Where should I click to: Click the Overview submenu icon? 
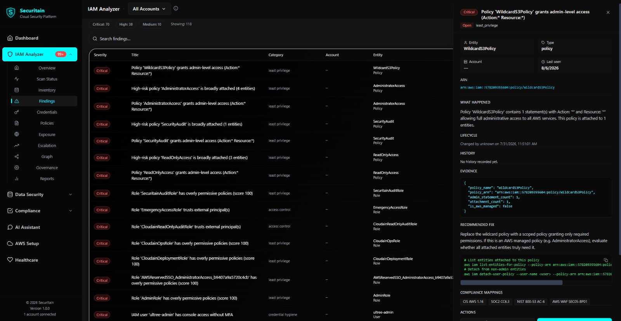17,68
